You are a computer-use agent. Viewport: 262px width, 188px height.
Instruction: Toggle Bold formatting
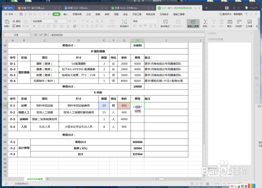[x=34, y=26]
